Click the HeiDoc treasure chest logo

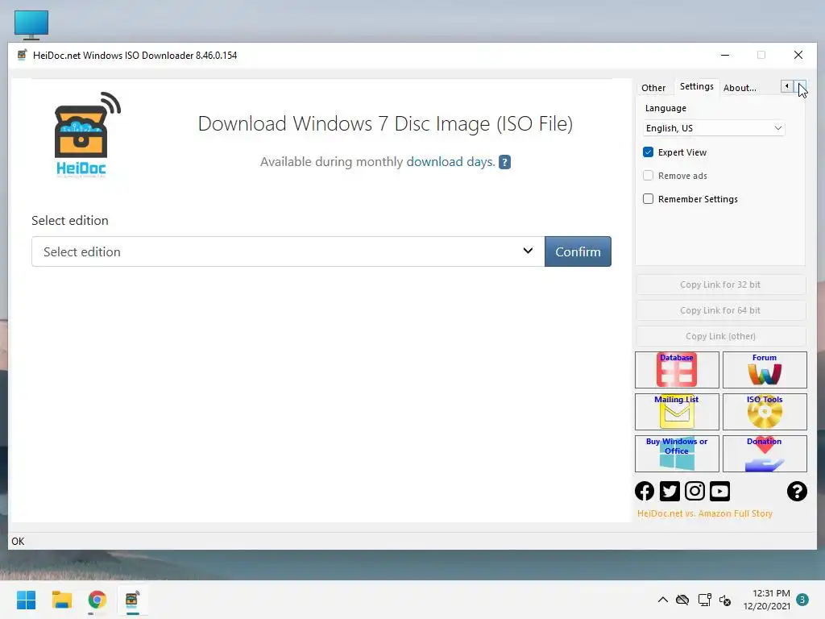[87, 135]
